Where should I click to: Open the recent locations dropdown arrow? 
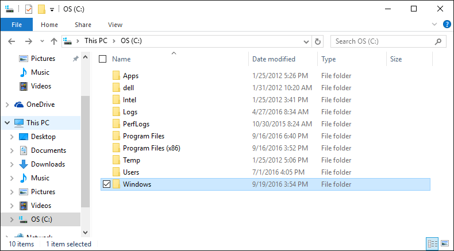(43, 41)
